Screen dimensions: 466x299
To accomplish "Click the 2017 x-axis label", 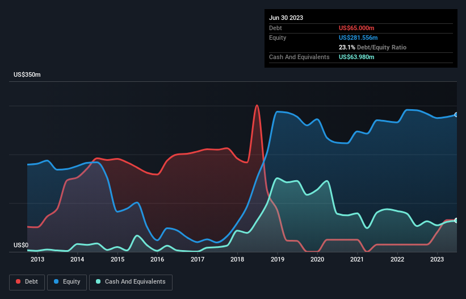I will pyautogui.click(x=198, y=259).
